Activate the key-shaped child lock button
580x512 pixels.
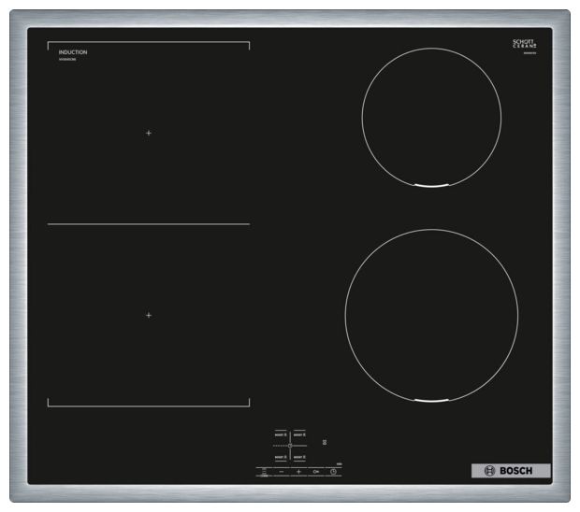pos(316,472)
